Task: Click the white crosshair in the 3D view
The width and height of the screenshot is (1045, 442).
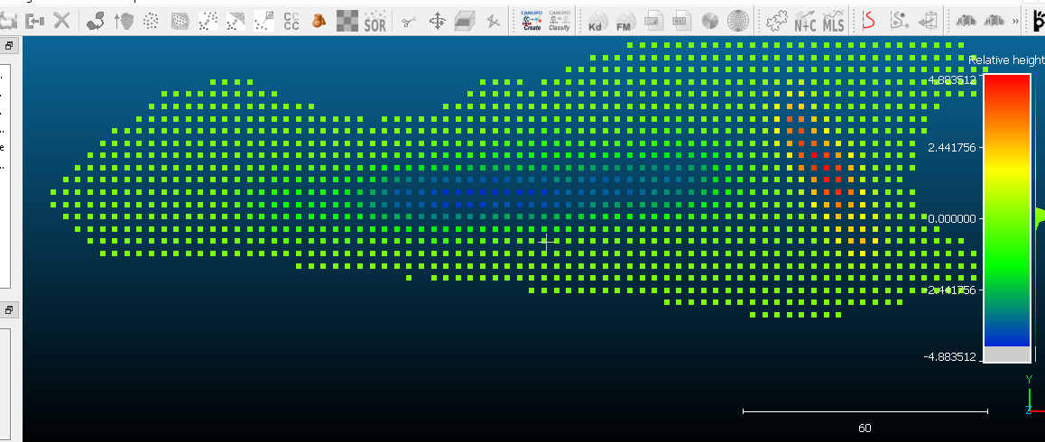Action: pyautogui.click(x=547, y=241)
